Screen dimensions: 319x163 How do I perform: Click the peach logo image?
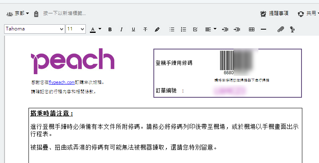(x=72, y=61)
